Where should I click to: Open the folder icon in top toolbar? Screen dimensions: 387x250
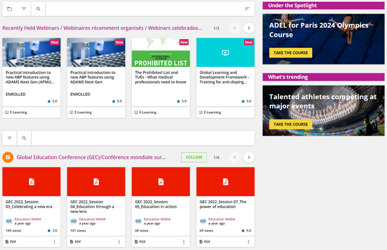point(9,9)
